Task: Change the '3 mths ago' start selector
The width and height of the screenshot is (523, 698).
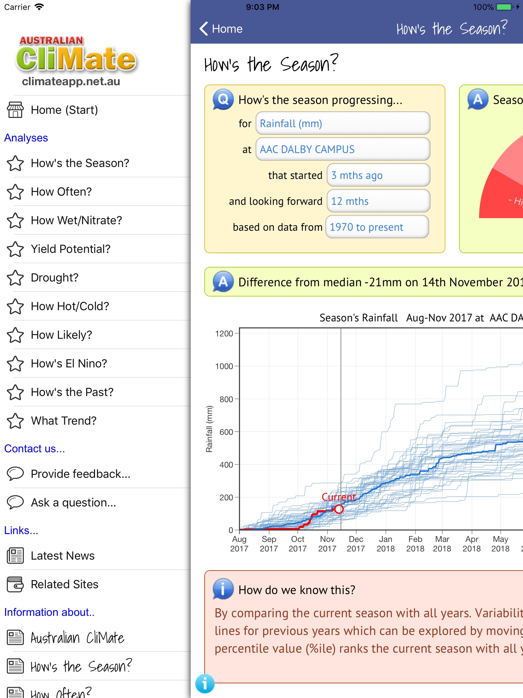Action: [x=378, y=175]
